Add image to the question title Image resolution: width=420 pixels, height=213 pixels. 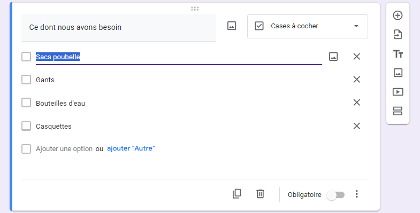(232, 26)
